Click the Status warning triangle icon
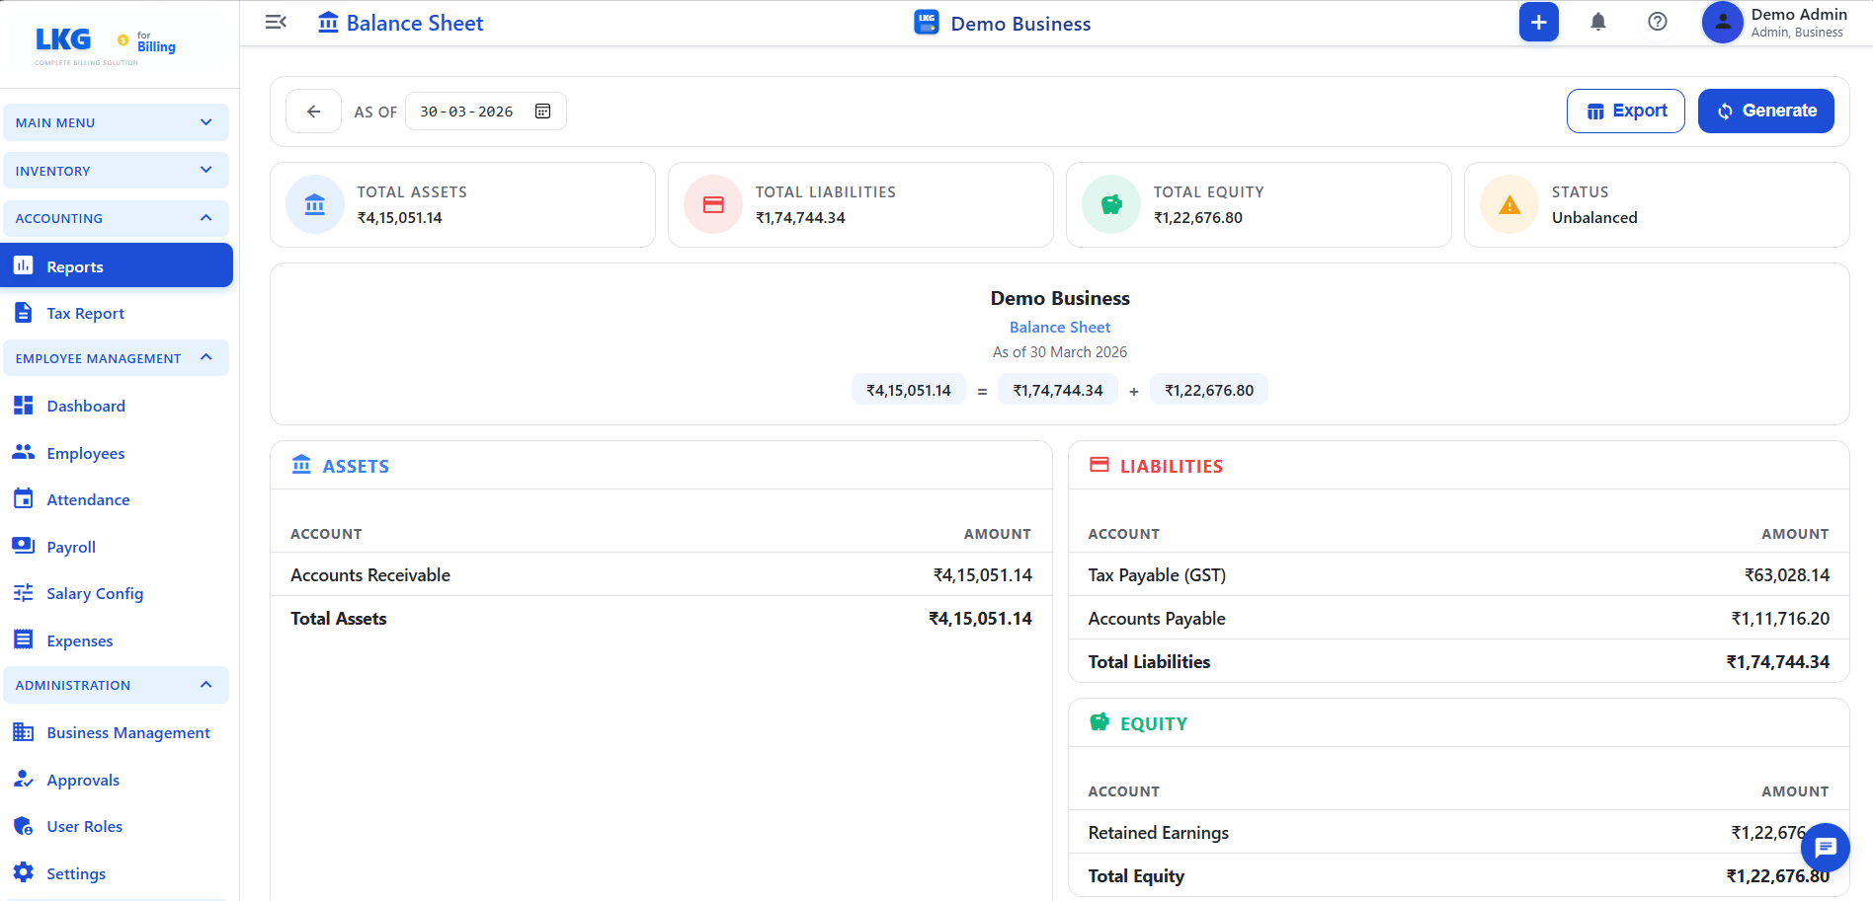1873x901 pixels. tap(1509, 204)
